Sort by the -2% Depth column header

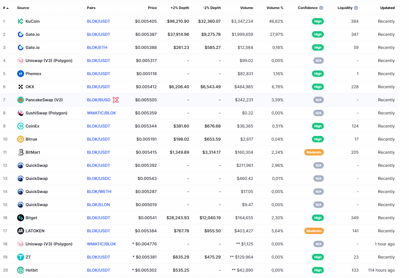(x=212, y=8)
